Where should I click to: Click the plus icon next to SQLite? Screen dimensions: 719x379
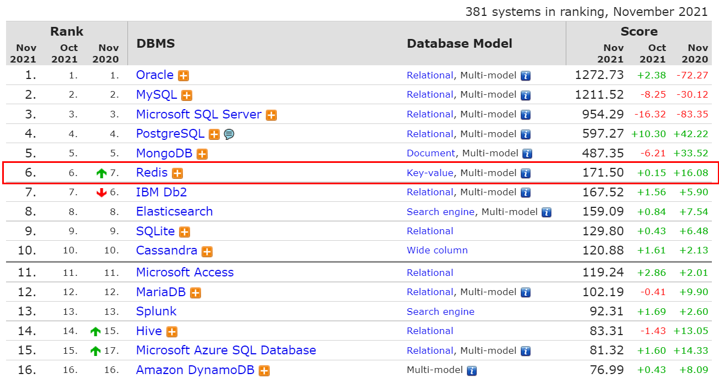[185, 232]
